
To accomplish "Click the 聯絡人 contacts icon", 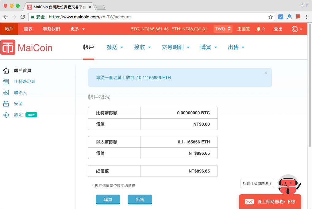I will [x=6, y=93].
